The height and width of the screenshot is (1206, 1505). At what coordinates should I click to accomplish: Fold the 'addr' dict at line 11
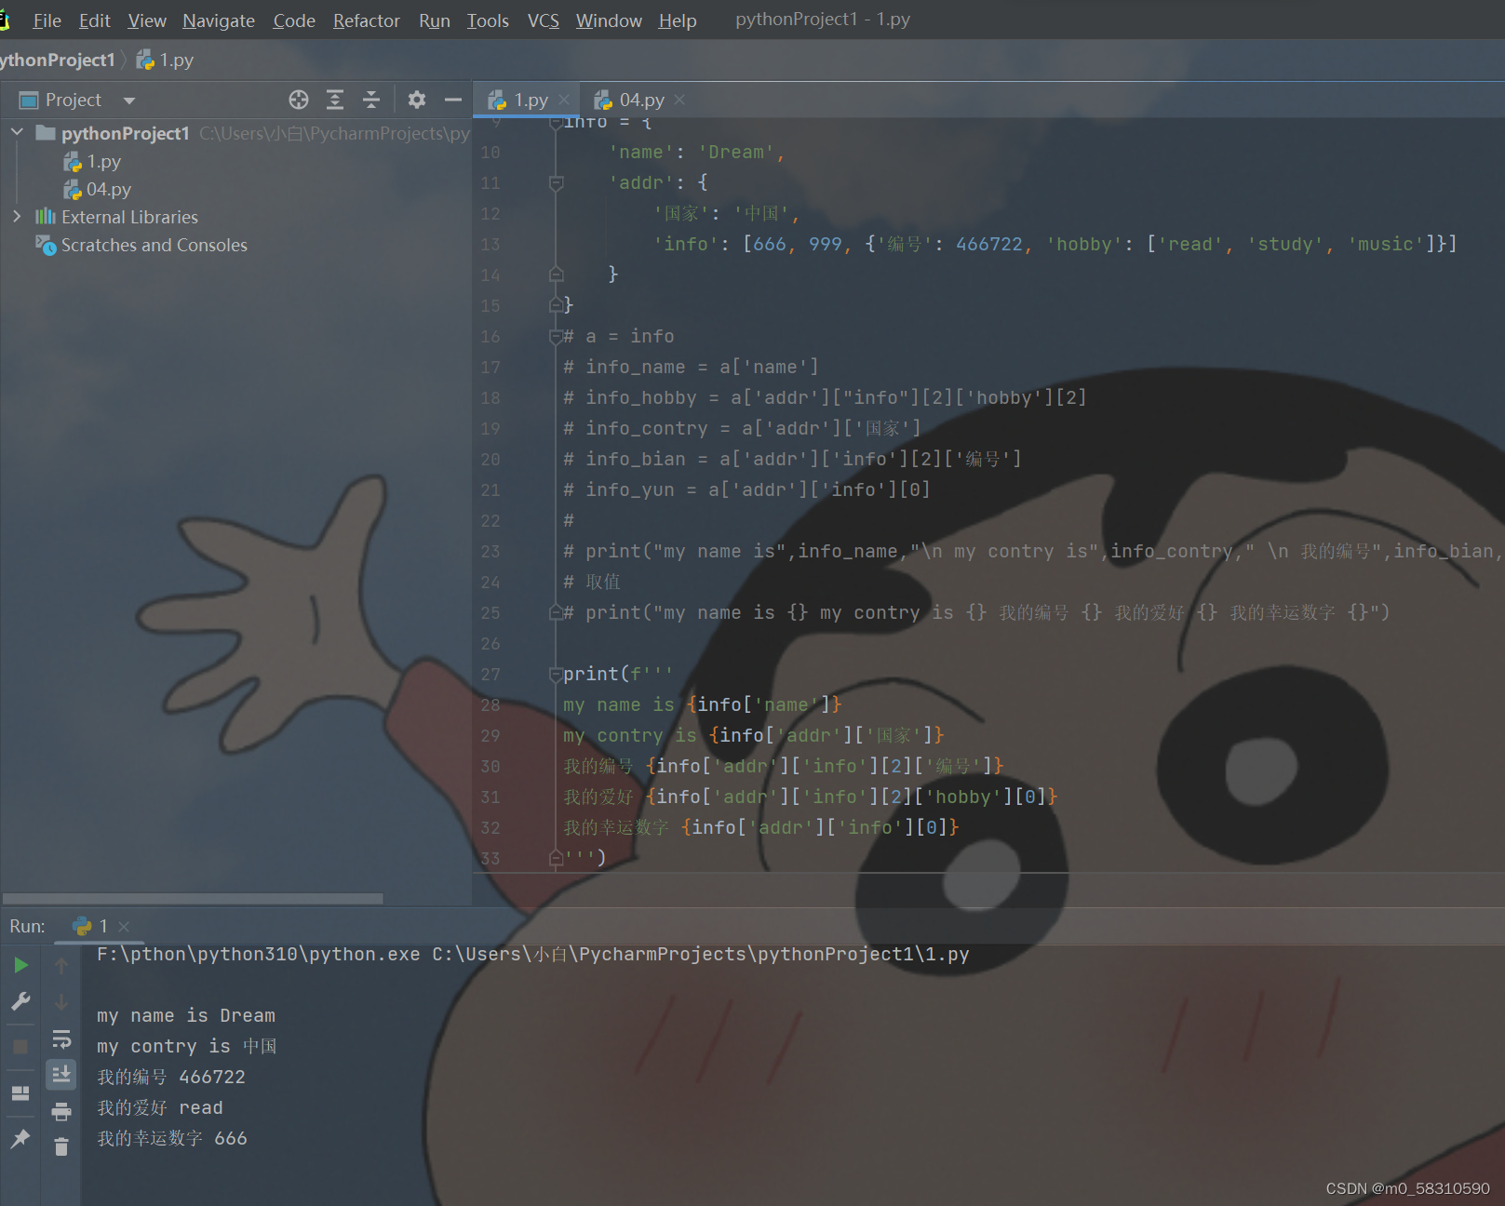(x=557, y=183)
